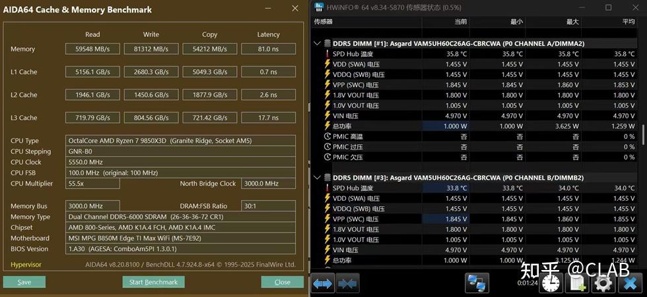The width and height of the screenshot is (647, 297).
Task: Collapse the DDR5 DIMM [#3] sensor group
Action: [x=317, y=177]
